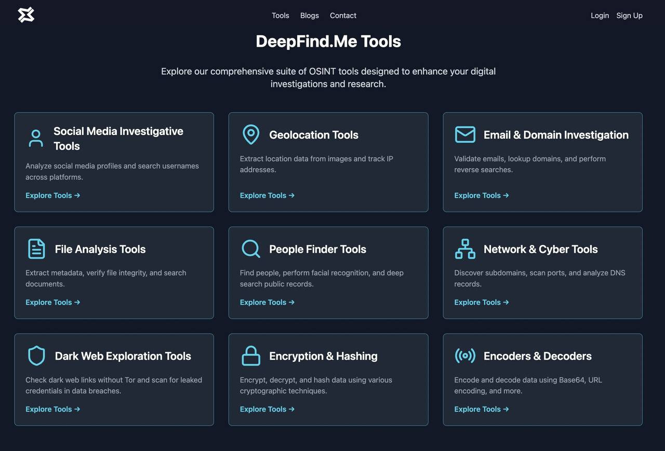
Task: Click text 'Extract location data from images and track IP'
Action: coord(316,159)
